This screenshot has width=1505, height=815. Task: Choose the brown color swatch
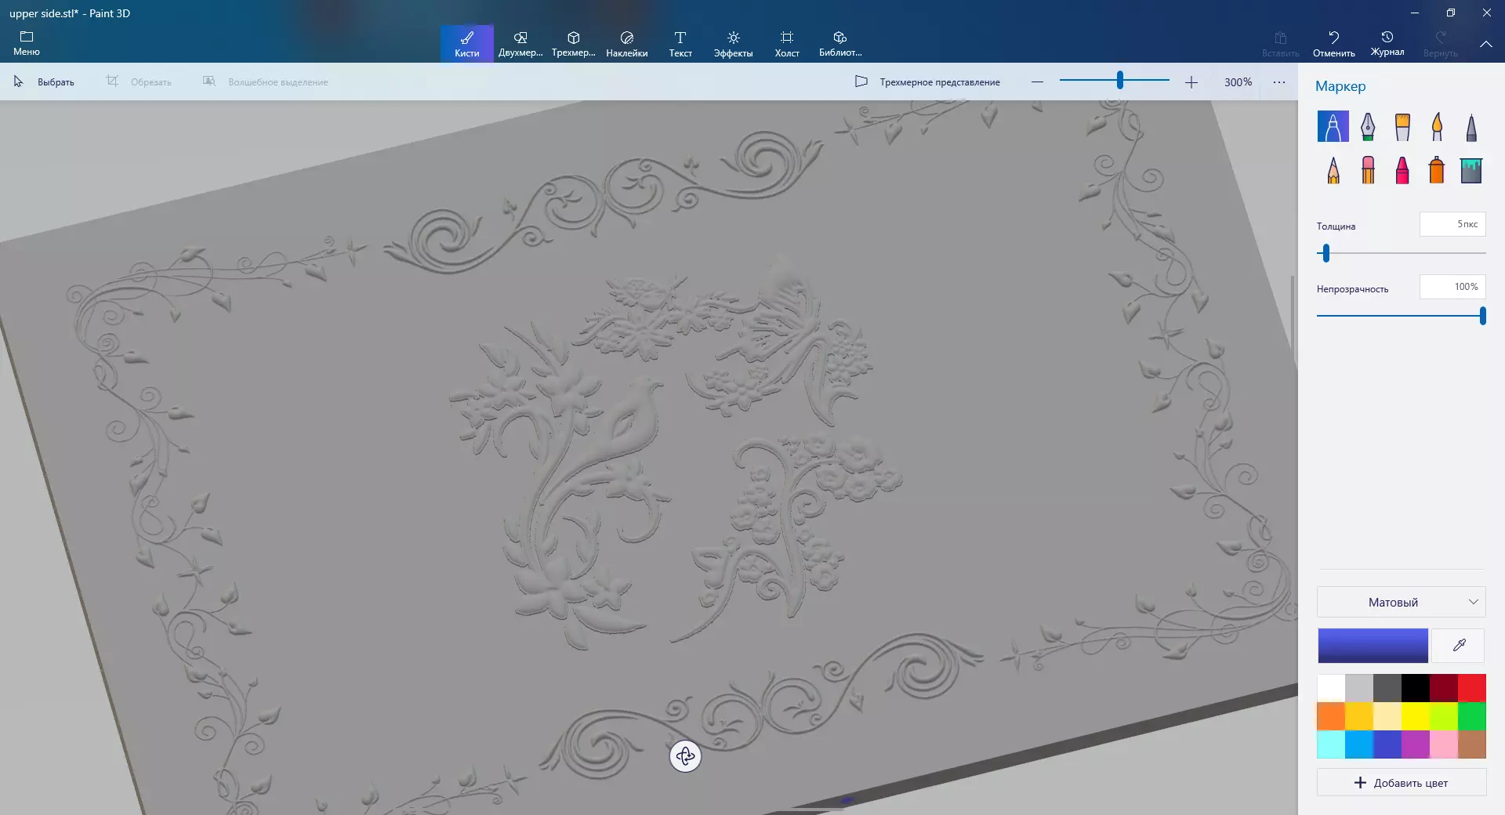click(x=1472, y=744)
